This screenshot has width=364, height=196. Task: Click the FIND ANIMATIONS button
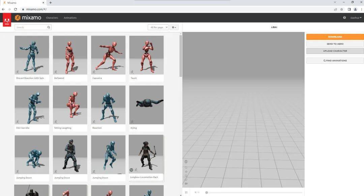(335, 60)
